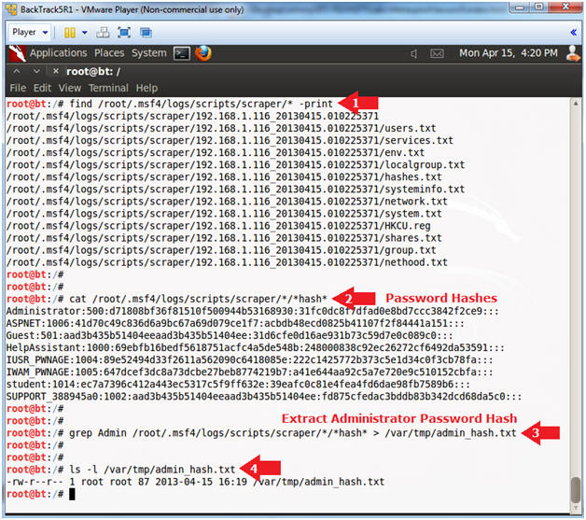Click the scrollbar down arrow
586x520 pixels.
576,508
